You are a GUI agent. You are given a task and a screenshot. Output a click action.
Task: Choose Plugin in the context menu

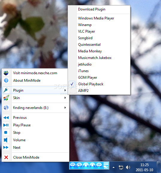pos(35,90)
